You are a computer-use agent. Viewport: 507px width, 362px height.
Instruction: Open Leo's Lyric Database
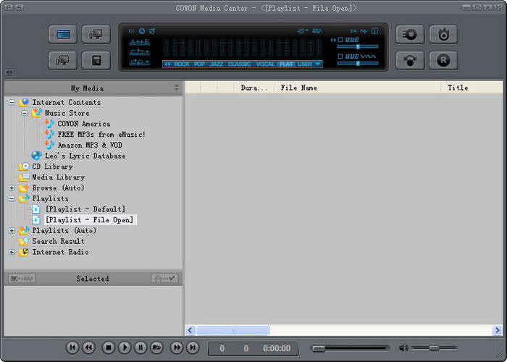coord(85,156)
